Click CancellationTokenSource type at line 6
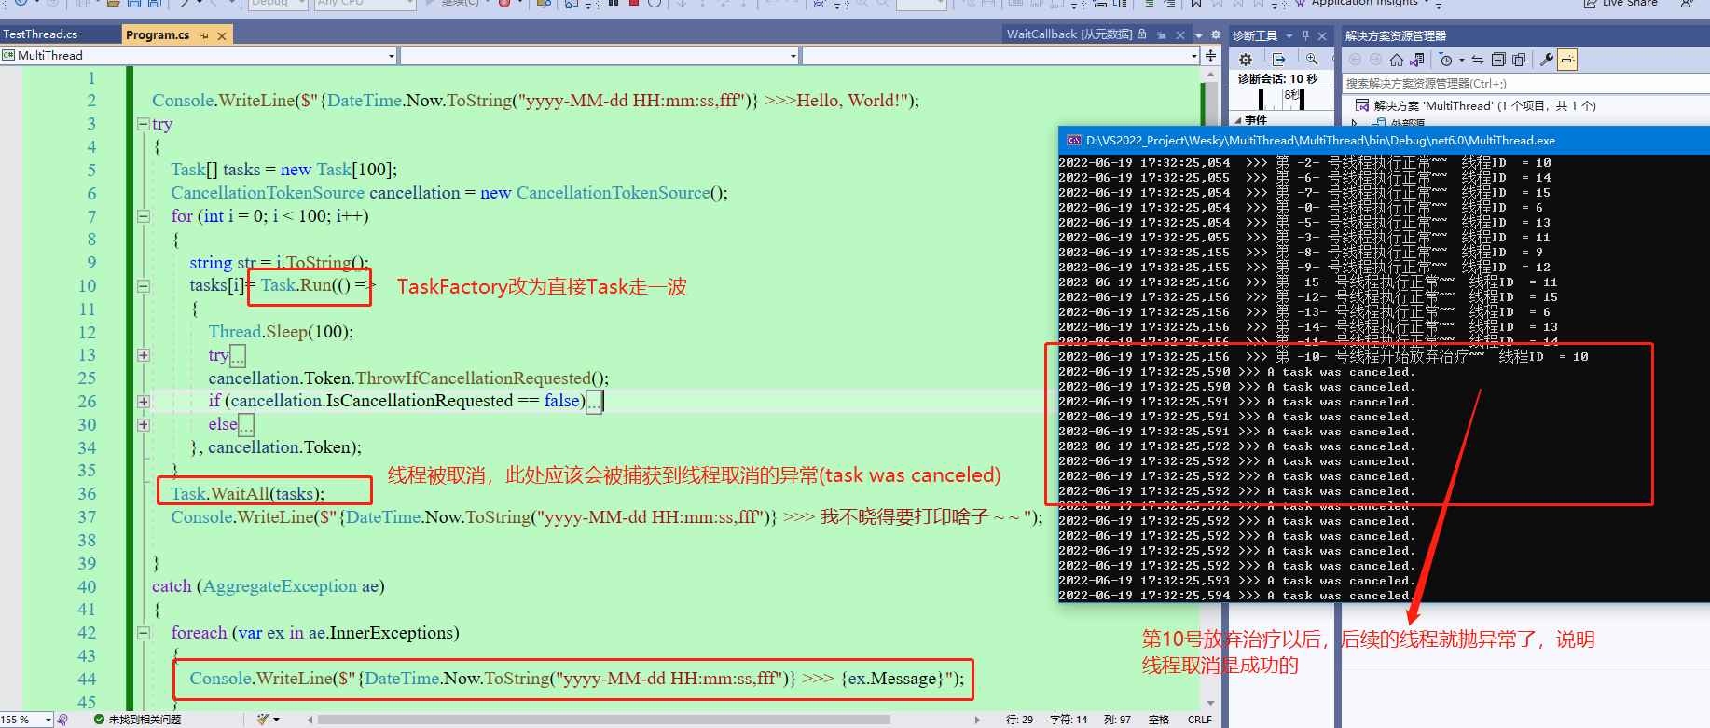Image resolution: width=1710 pixels, height=728 pixels. click(268, 193)
